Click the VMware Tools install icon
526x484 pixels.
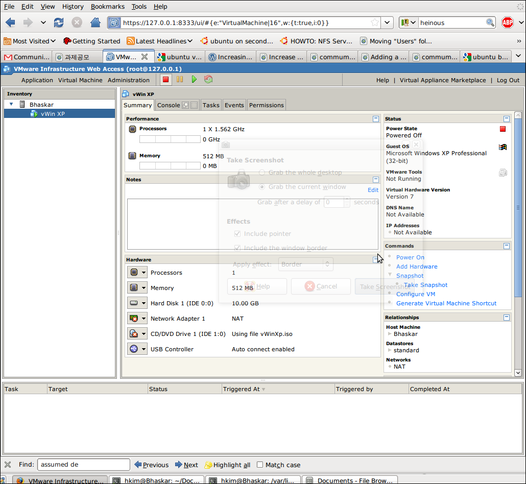(503, 173)
